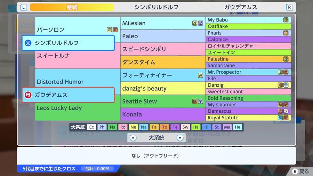
Task: Click the 堅 icon on Milesian
Action: [x=201, y=23]
